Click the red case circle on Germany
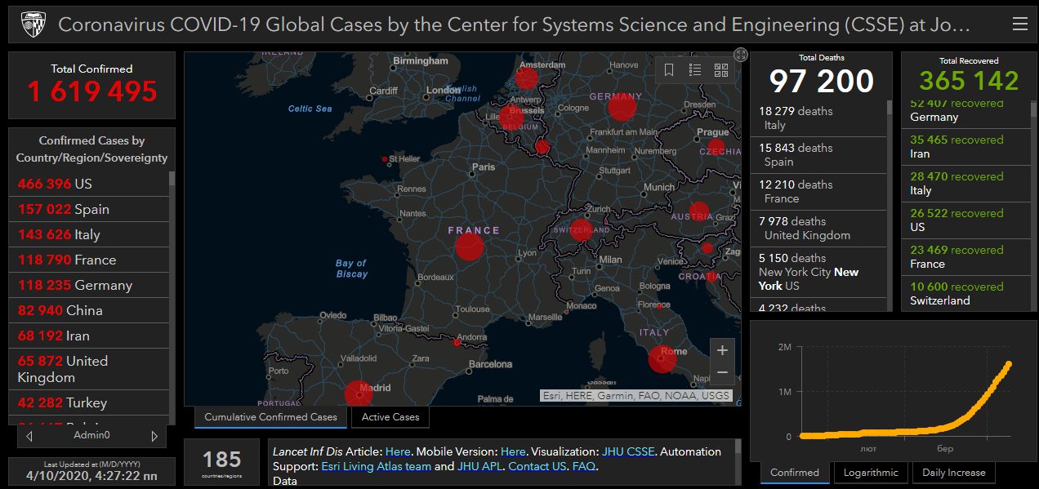Image resolution: width=1039 pixels, height=489 pixels. point(622,107)
